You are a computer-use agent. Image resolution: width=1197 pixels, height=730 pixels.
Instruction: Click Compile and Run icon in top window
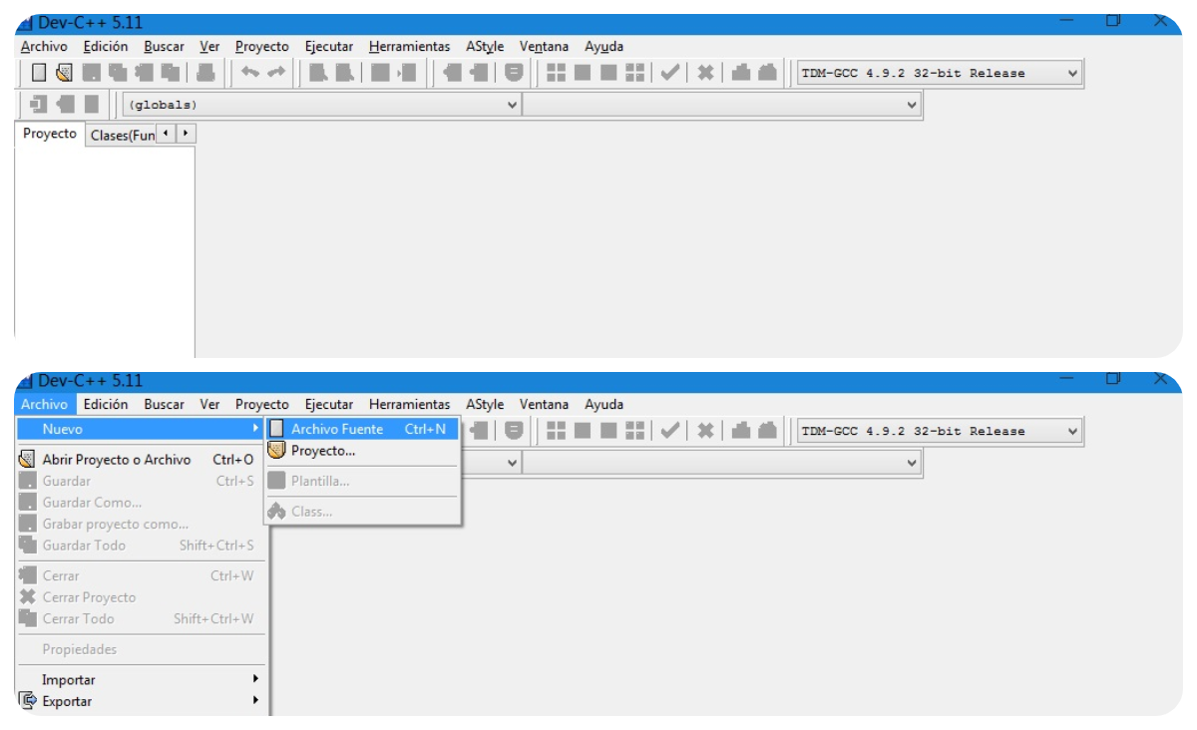point(608,73)
